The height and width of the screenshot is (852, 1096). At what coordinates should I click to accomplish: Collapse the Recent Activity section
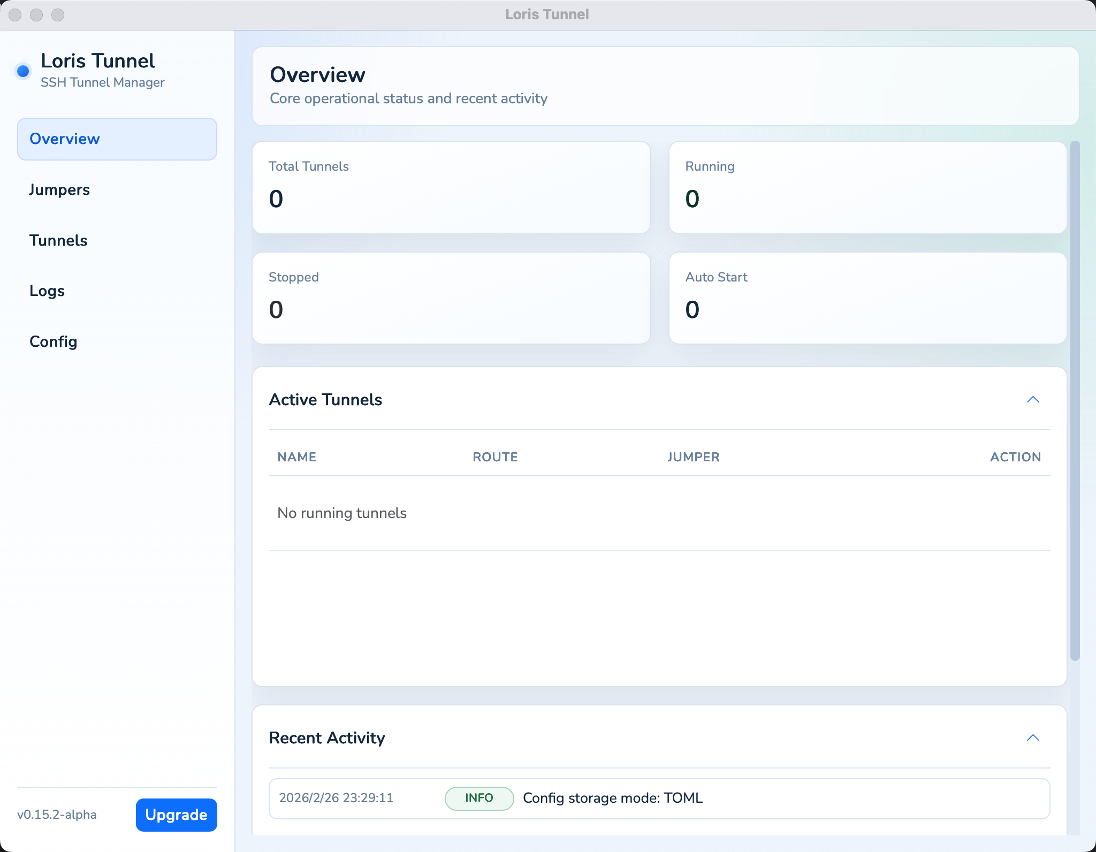point(1032,738)
